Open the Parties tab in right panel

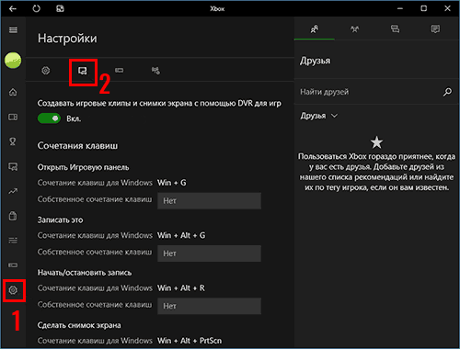point(354,29)
